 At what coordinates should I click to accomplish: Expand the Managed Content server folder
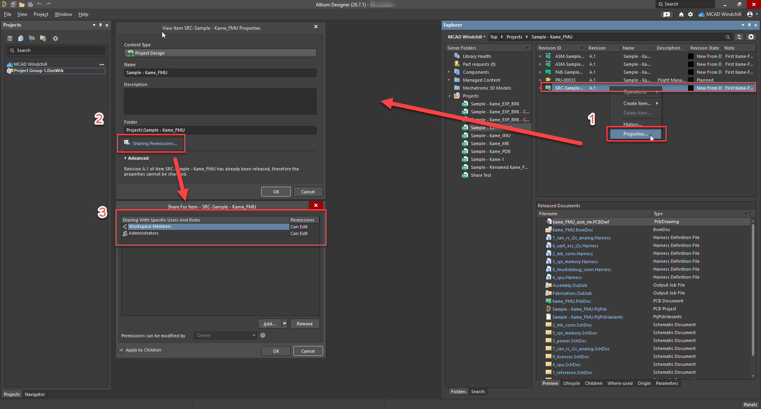tap(449, 80)
